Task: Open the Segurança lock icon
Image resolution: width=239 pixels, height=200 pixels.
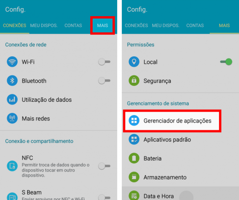Action: (134, 81)
